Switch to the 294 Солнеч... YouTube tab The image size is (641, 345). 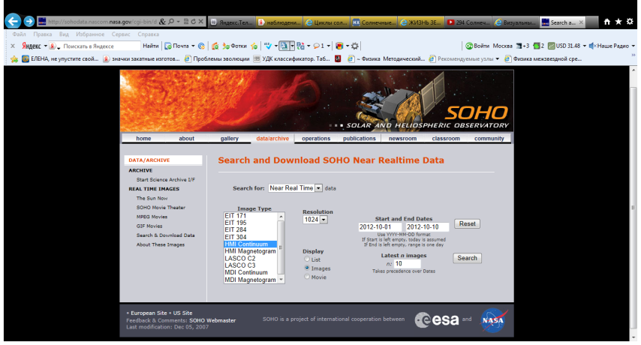468,22
